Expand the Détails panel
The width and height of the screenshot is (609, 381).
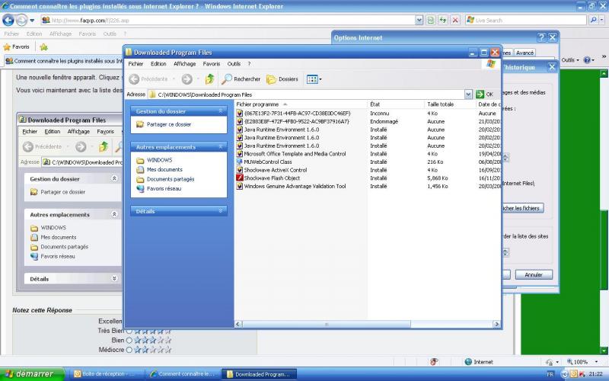(221, 211)
